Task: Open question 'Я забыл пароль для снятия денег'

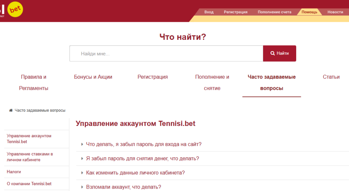Action: pyautogui.click(x=142, y=159)
